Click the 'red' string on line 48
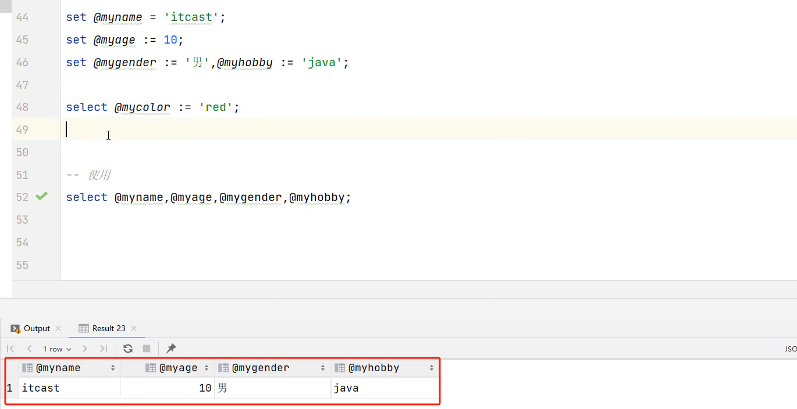Screen dimensions: 797x409 (216, 107)
